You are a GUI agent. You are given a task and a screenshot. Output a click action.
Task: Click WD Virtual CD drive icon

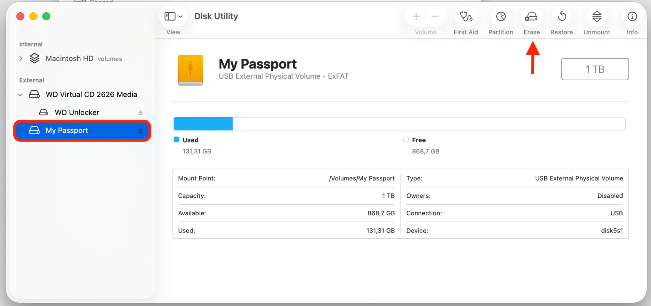tap(34, 95)
